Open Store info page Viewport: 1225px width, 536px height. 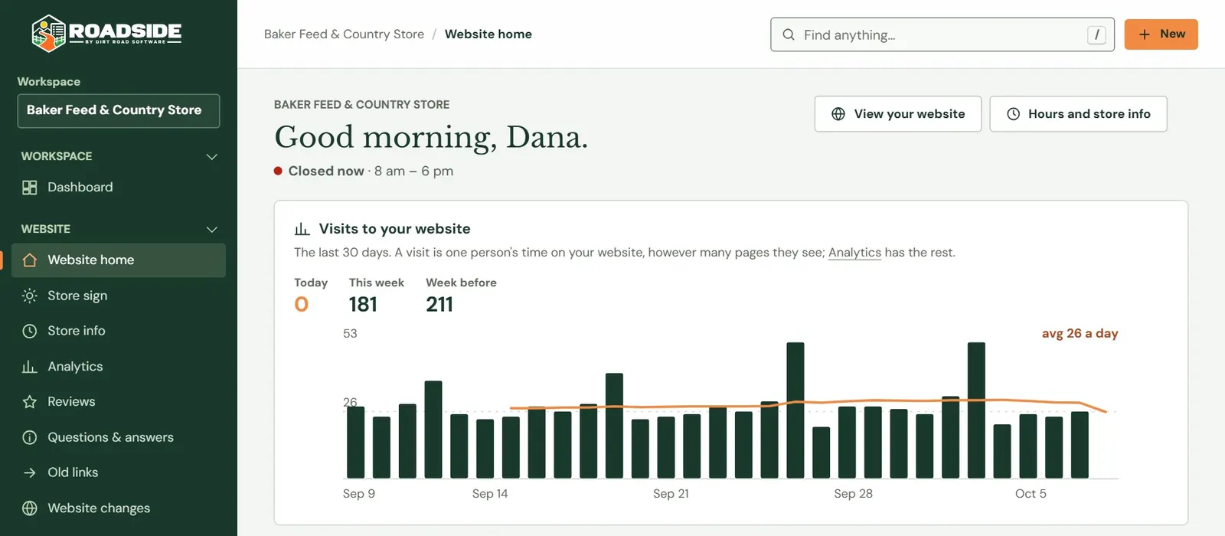click(x=119, y=331)
